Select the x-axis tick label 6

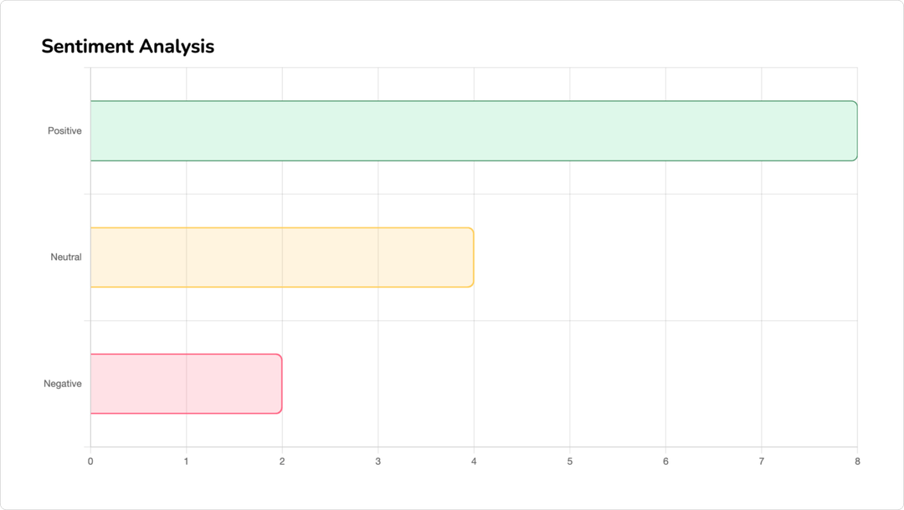[x=665, y=461]
